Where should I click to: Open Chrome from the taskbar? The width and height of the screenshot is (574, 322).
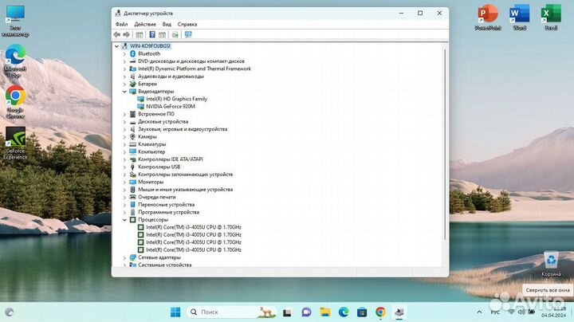pyautogui.click(x=381, y=312)
